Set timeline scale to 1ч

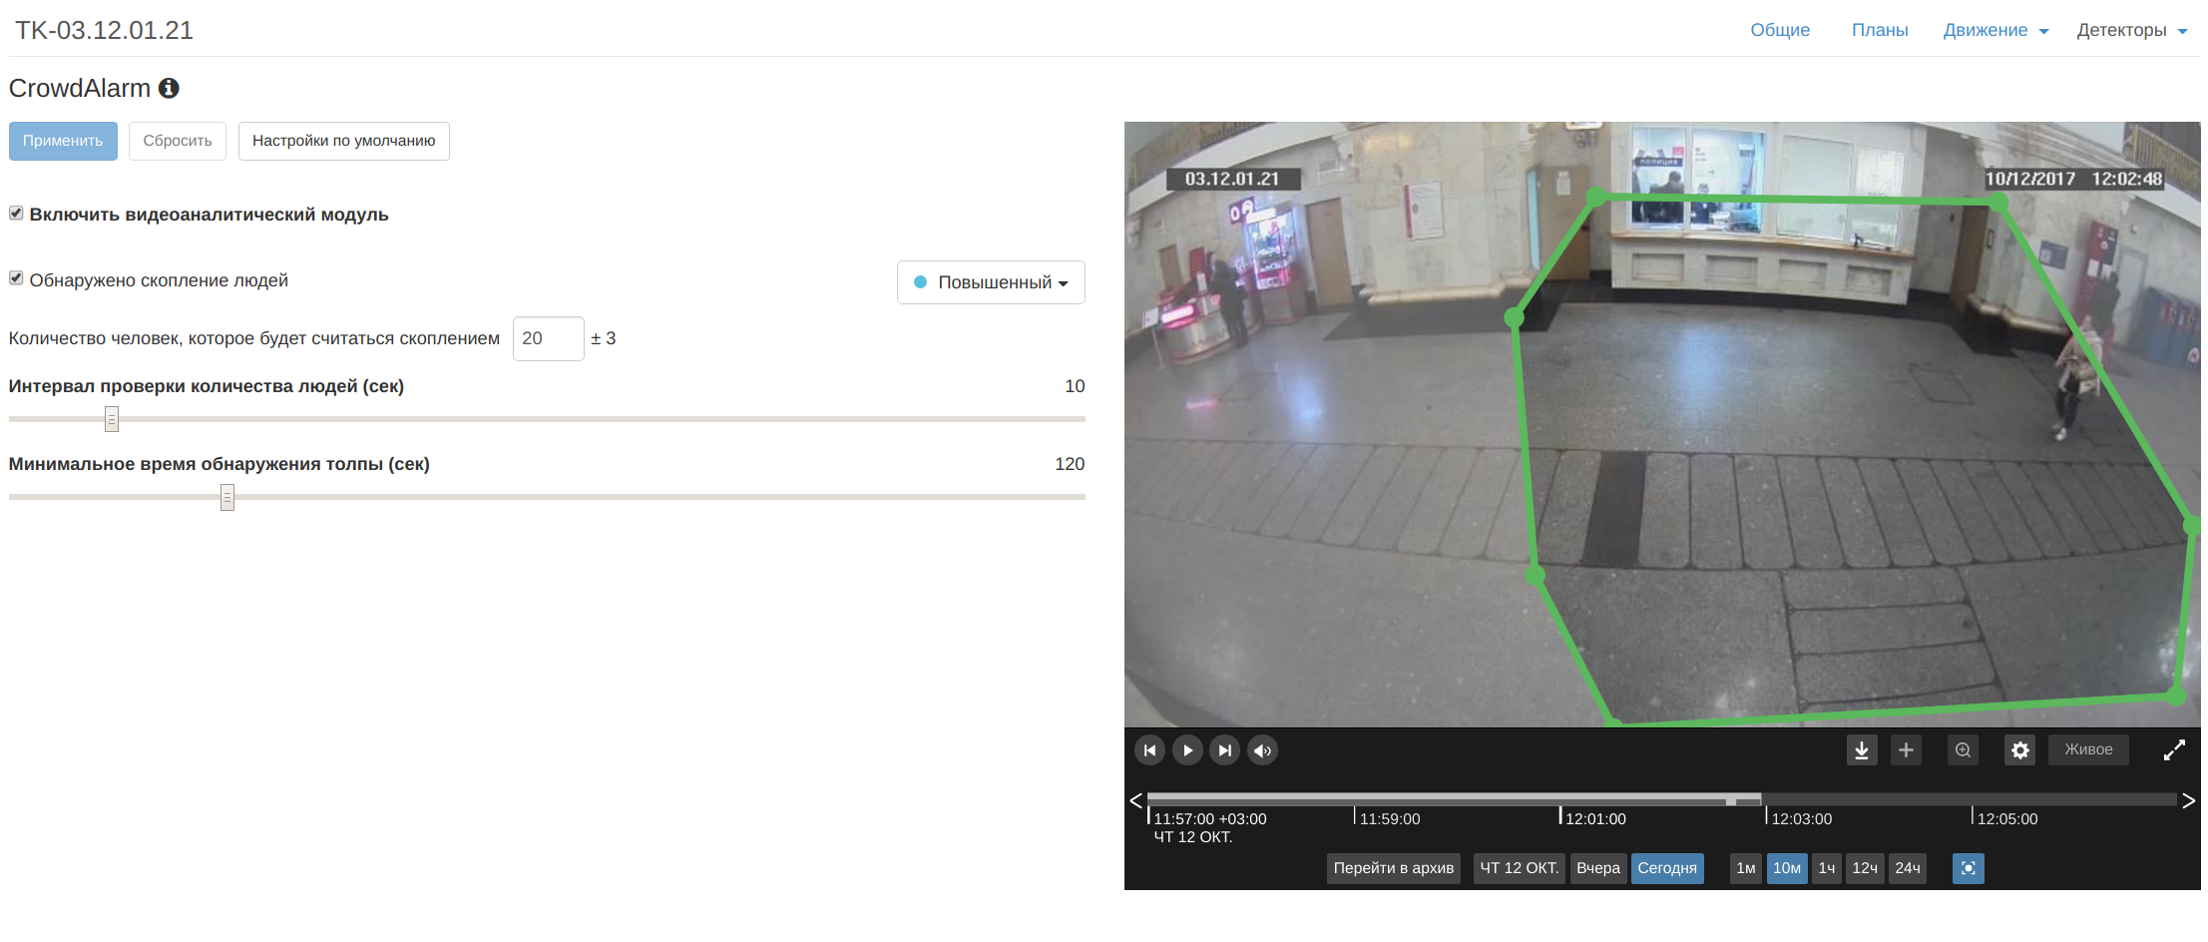1827,868
